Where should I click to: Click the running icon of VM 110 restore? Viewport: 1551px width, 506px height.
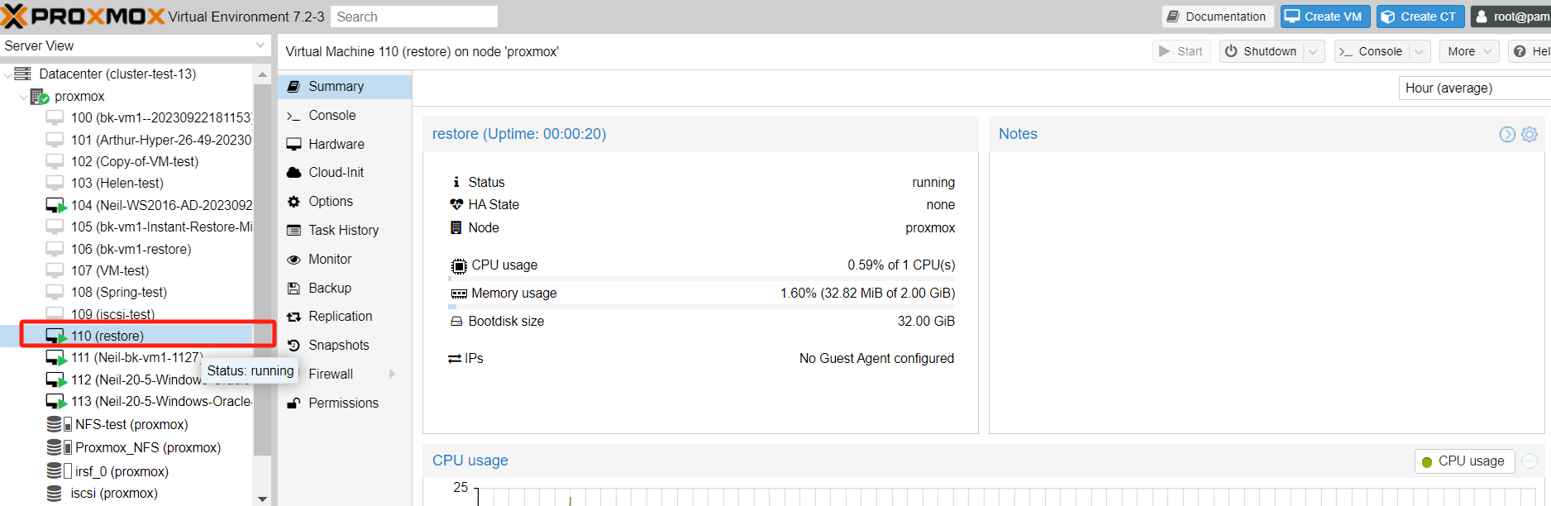(56, 336)
